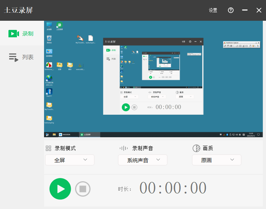This screenshot has height=209, width=266.
Task: Switch to the 录制 tab
Action: pyautogui.click(x=21, y=33)
